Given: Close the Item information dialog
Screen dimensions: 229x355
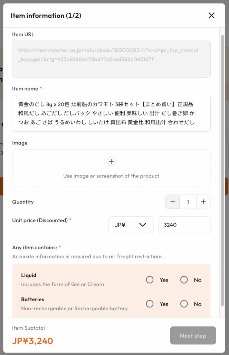Looking at the screenshot, I should (x=211, y=16).
